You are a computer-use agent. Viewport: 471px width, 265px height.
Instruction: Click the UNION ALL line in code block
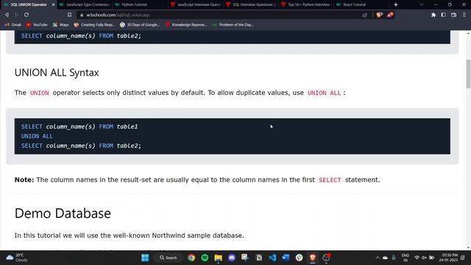click(x=37, y=136)
